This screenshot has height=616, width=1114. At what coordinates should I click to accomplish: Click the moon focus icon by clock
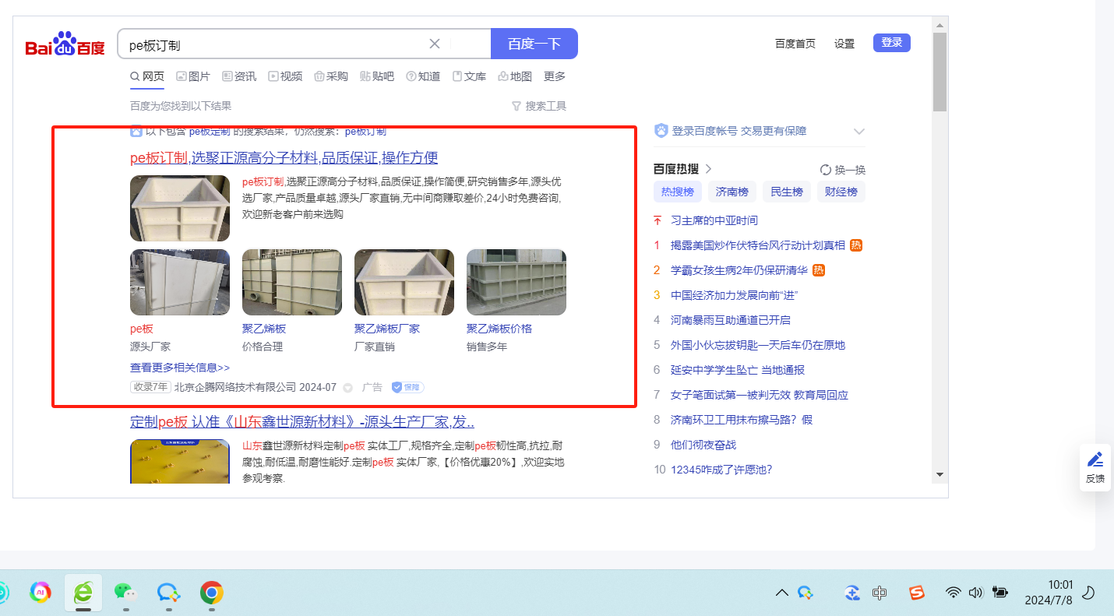pos(1089,593)
